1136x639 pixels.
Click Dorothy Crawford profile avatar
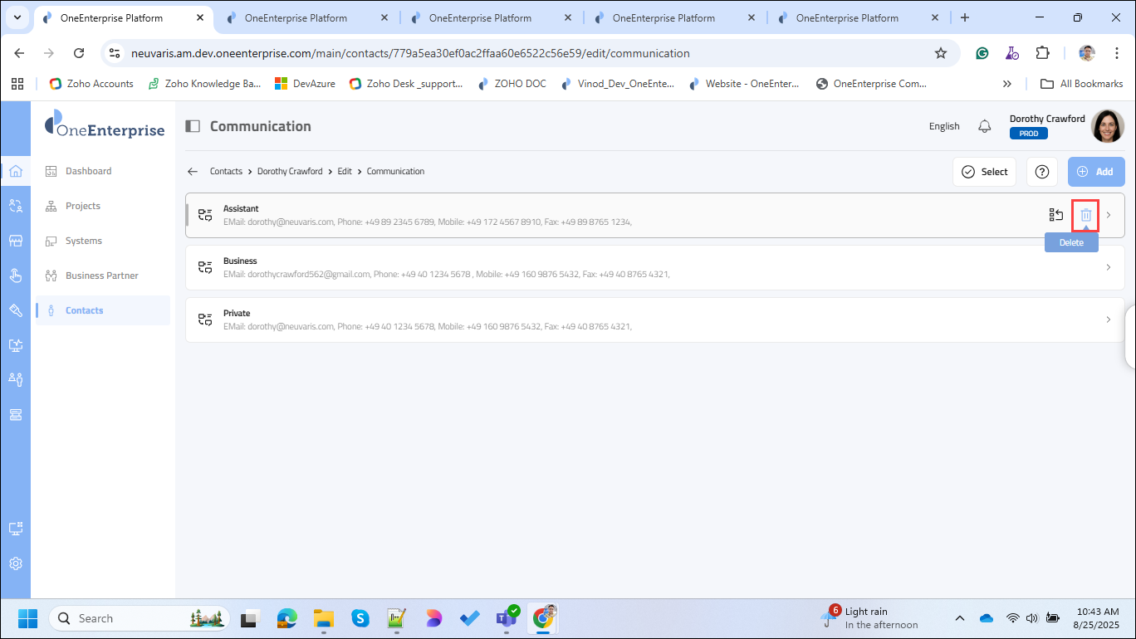(1107, 126)
